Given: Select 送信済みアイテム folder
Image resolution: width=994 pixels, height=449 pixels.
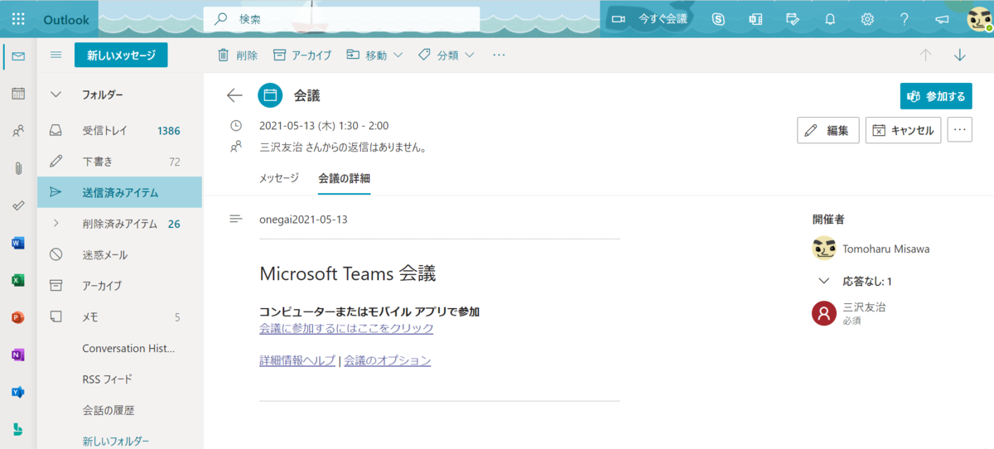Looking at the screenshot, I should [120, 192].
